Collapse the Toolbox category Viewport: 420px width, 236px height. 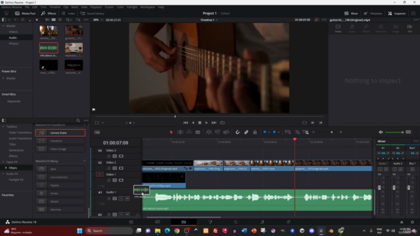click(x=3, y=127)
